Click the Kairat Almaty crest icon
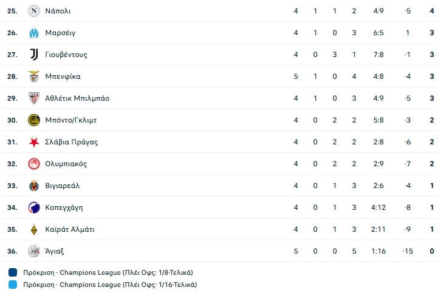Screen dimensions: 438x293 34,229
